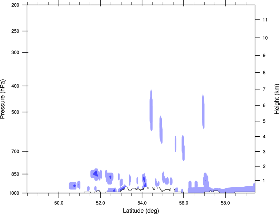280x214 pixels.
Task: Click the Height (km) axis label
Action: pos(277,99)
